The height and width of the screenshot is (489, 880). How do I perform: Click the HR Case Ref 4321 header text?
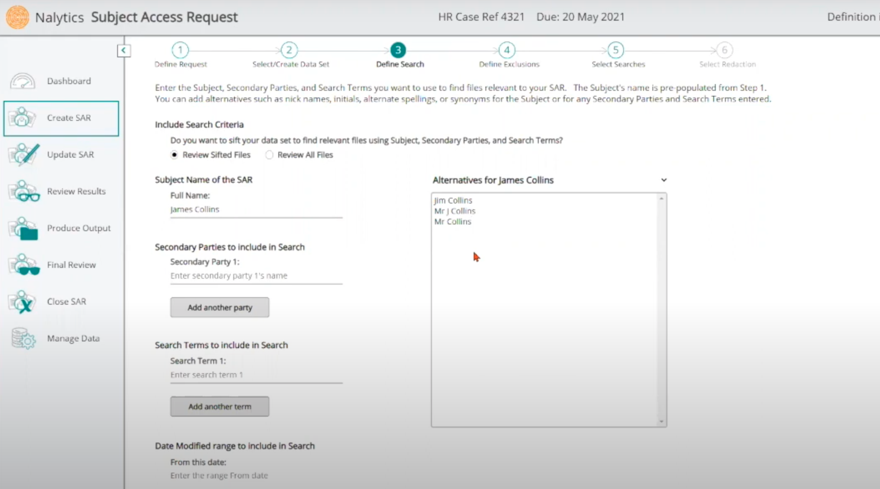(x=481, y=17)
